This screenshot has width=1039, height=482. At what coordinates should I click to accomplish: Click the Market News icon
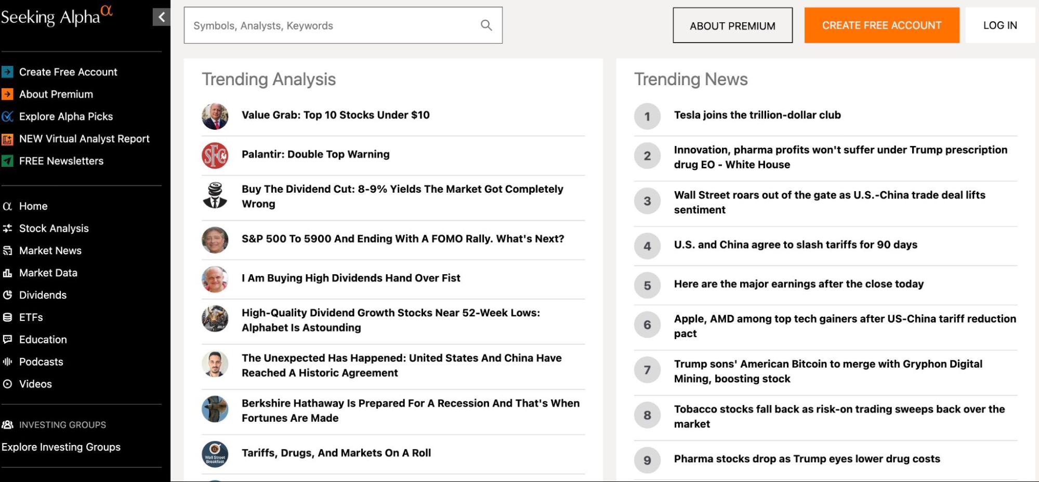7,250
